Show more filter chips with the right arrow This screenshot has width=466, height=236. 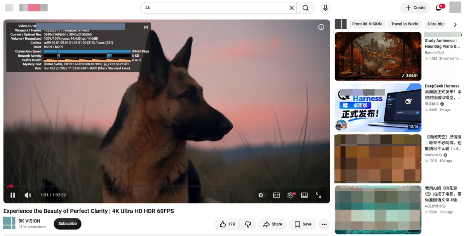(x=455, y=24)
